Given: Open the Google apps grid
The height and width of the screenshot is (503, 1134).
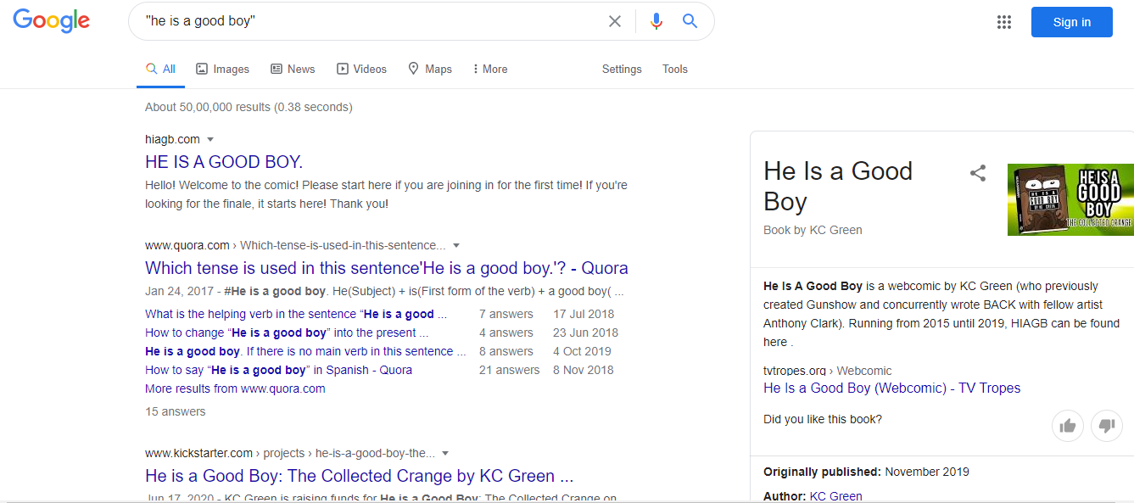Looking at the screenshot, I should click(x=1004, y=22).
